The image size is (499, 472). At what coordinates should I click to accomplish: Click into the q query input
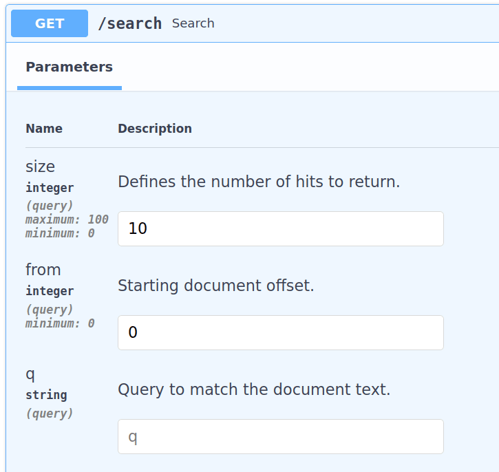280,436
